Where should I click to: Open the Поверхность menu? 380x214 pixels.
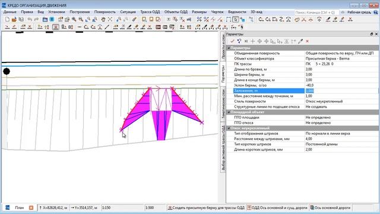click(x=104, y=12)
